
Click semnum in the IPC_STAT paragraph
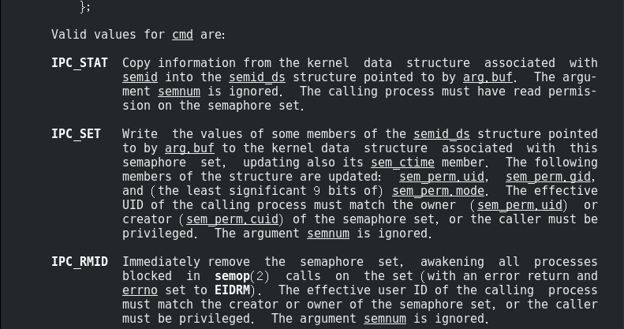178,92
